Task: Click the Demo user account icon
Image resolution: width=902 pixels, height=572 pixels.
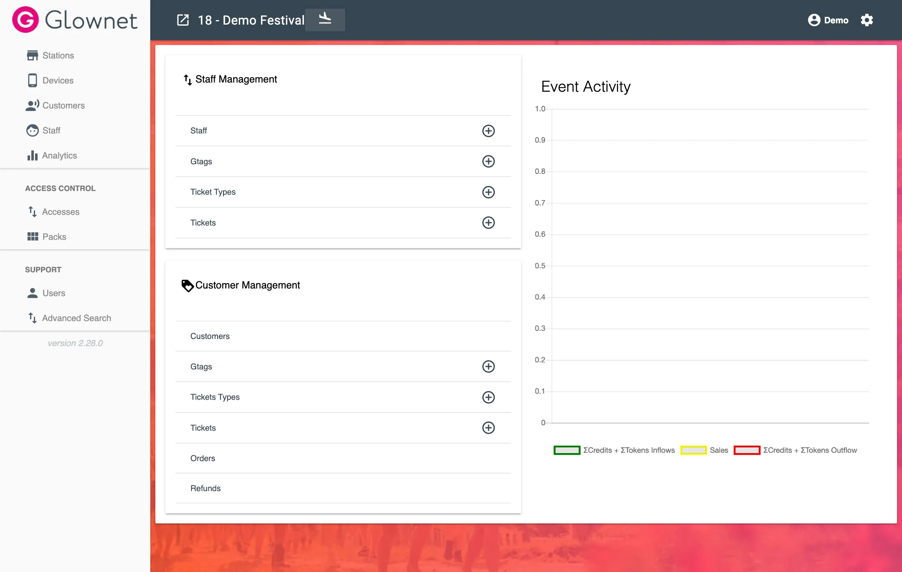Action: tap(814, 20)
